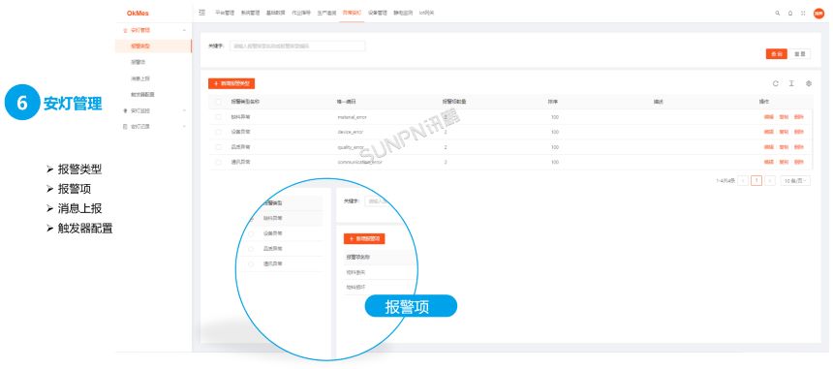Image resolution: width=833 pixels, height=369 pixels.
Task: Check the quality_error row checkbox
Action: tap(218, 147)
